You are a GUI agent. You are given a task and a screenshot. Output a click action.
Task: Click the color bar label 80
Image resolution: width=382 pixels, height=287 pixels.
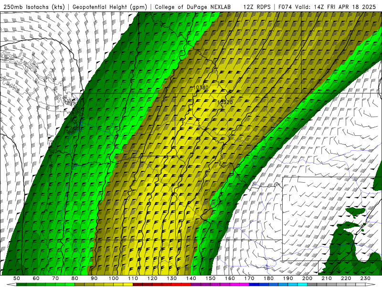coord(75,278)
